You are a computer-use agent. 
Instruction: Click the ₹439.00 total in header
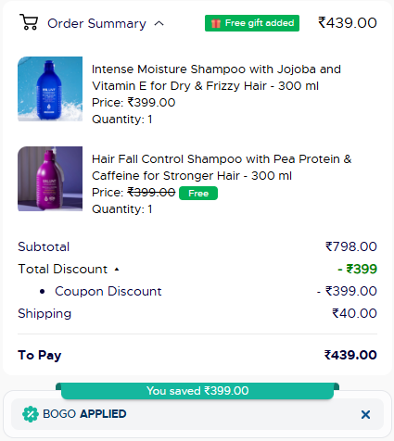pyautogui.click(x=348, y=23)
